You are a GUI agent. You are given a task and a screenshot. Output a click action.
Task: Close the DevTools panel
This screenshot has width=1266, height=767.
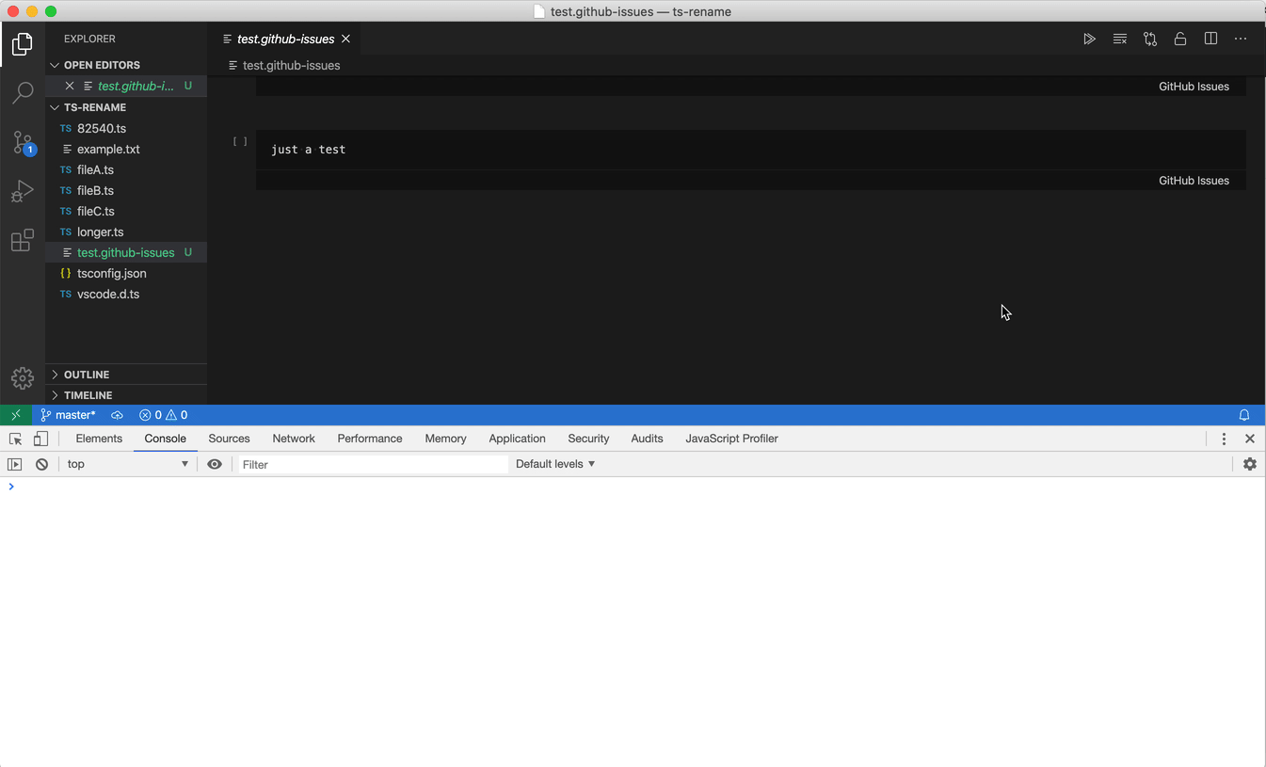(x=1250, y=439)
